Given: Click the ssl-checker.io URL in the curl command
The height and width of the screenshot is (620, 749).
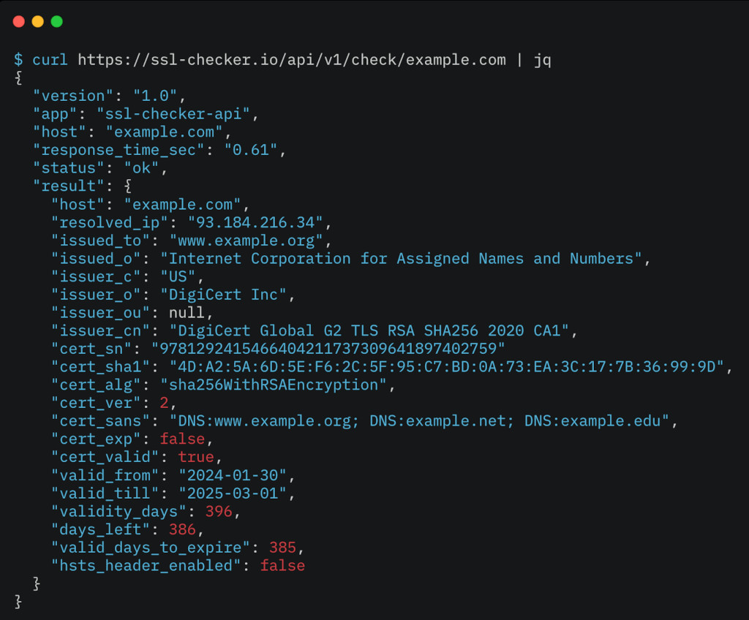Looking at the screenshot, I should [291, 59].
